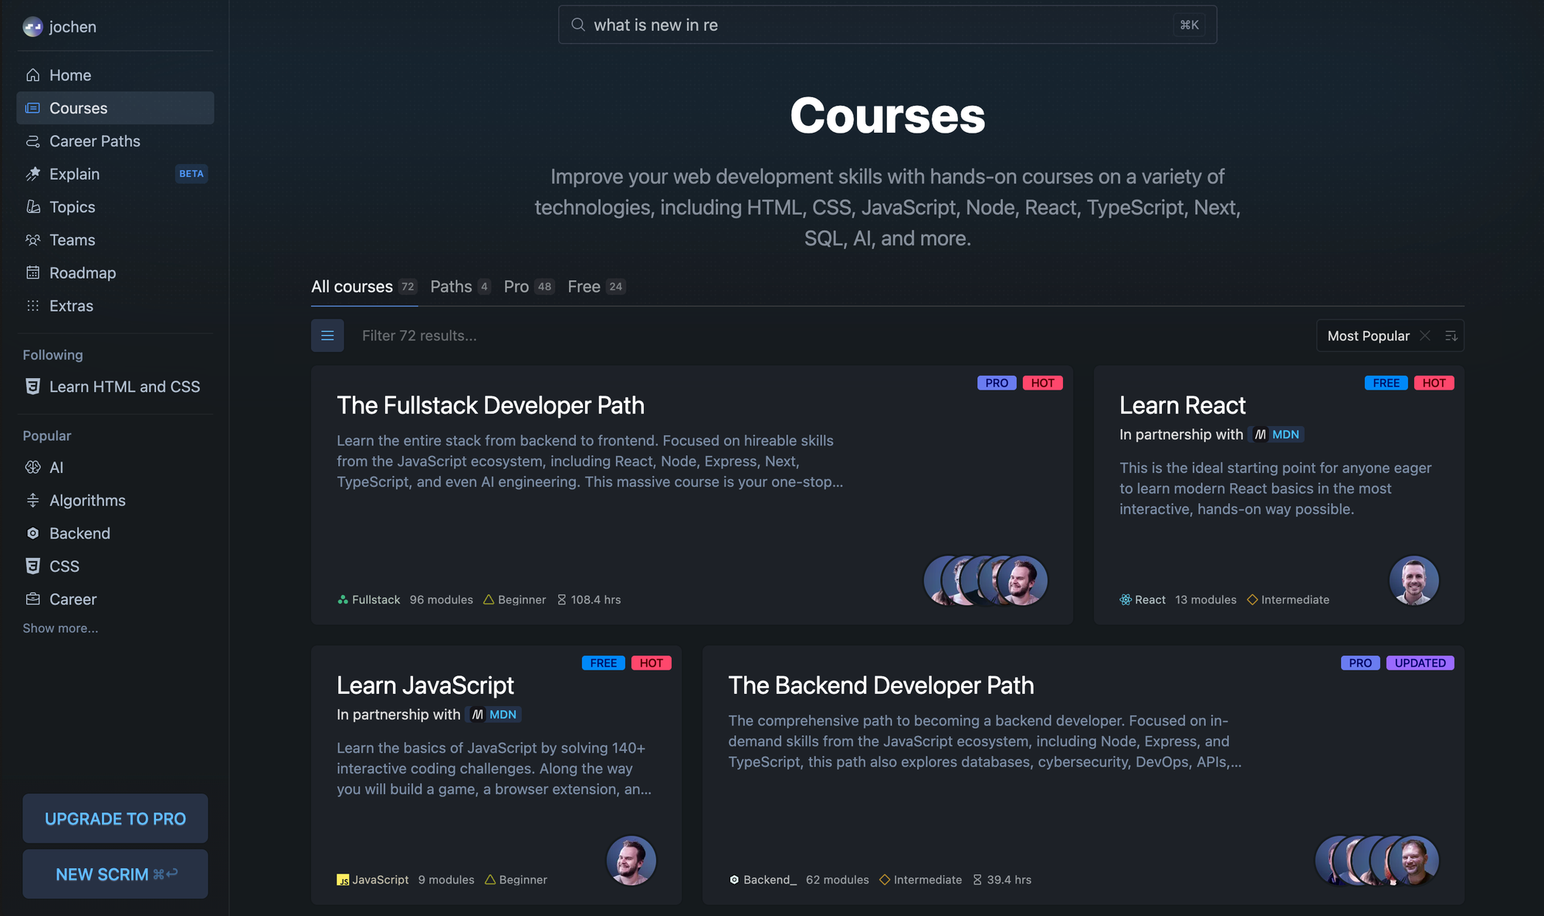The height and width of the screenshot is (916, 1544).
Task: Switch to the Paths tab
Action: 460,286
